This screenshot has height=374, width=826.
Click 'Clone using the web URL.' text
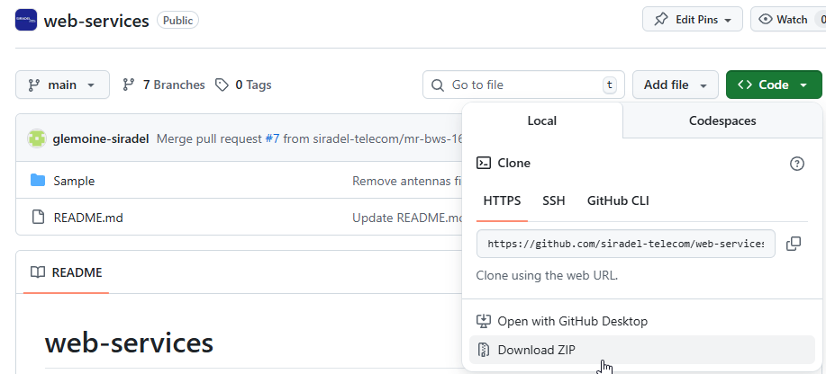coord(547,275)
